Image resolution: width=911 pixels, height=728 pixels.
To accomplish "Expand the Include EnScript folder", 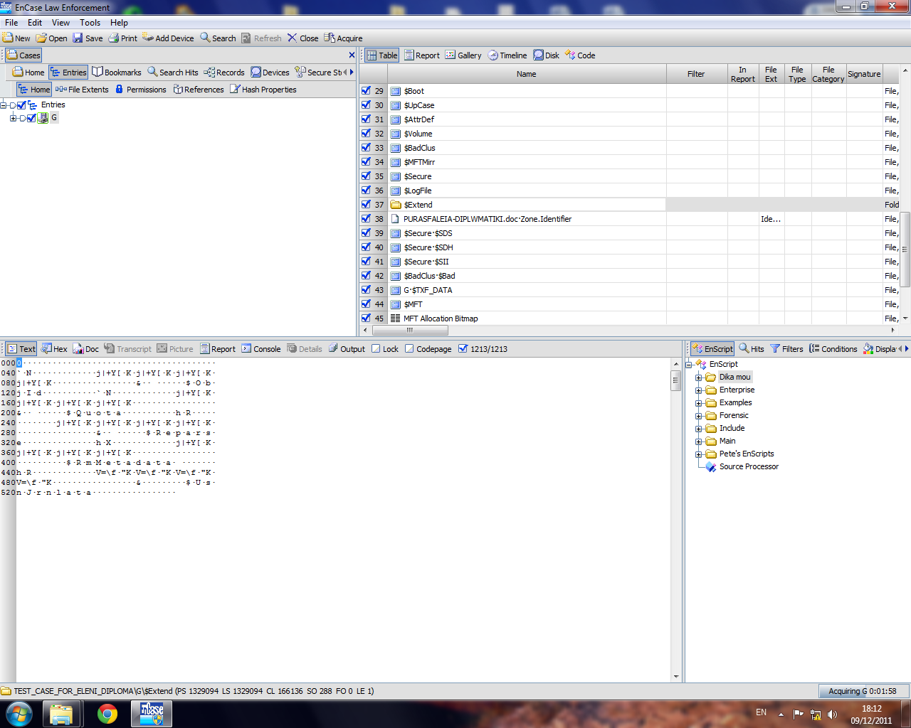I will coord(699,429).
